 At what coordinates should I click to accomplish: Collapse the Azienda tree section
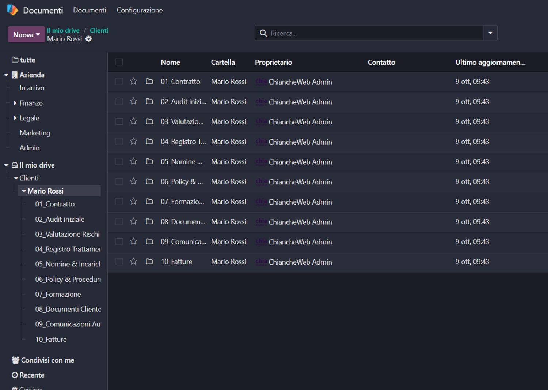point(7,75)
